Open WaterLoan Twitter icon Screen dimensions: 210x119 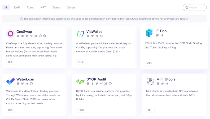click(x=23, y=84)
